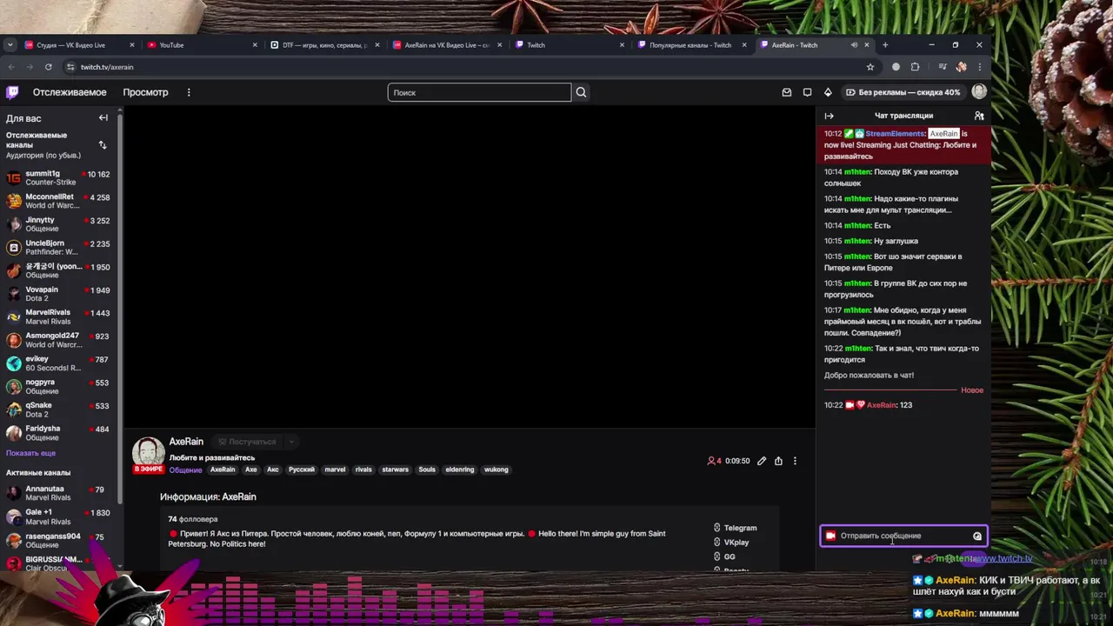Open Vovapain channel in sidebar
This screenshot has height=626, width=1113.
point(58,294)
